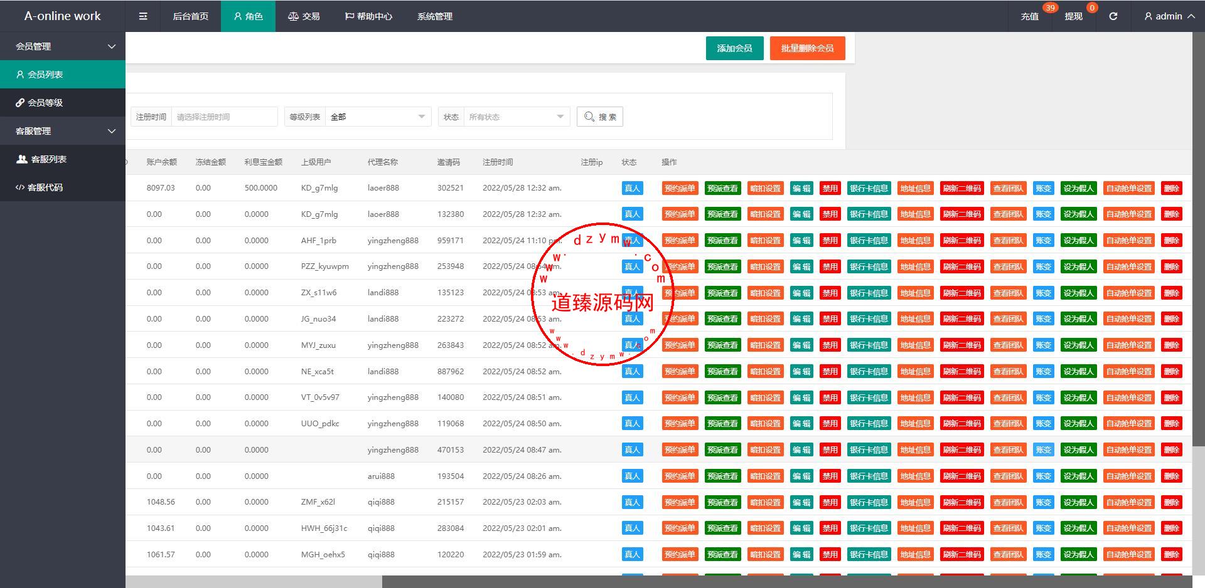1205x588 pixels.
Task: Click 查看团队 for invite code 283084
Action: (1008, 528)
